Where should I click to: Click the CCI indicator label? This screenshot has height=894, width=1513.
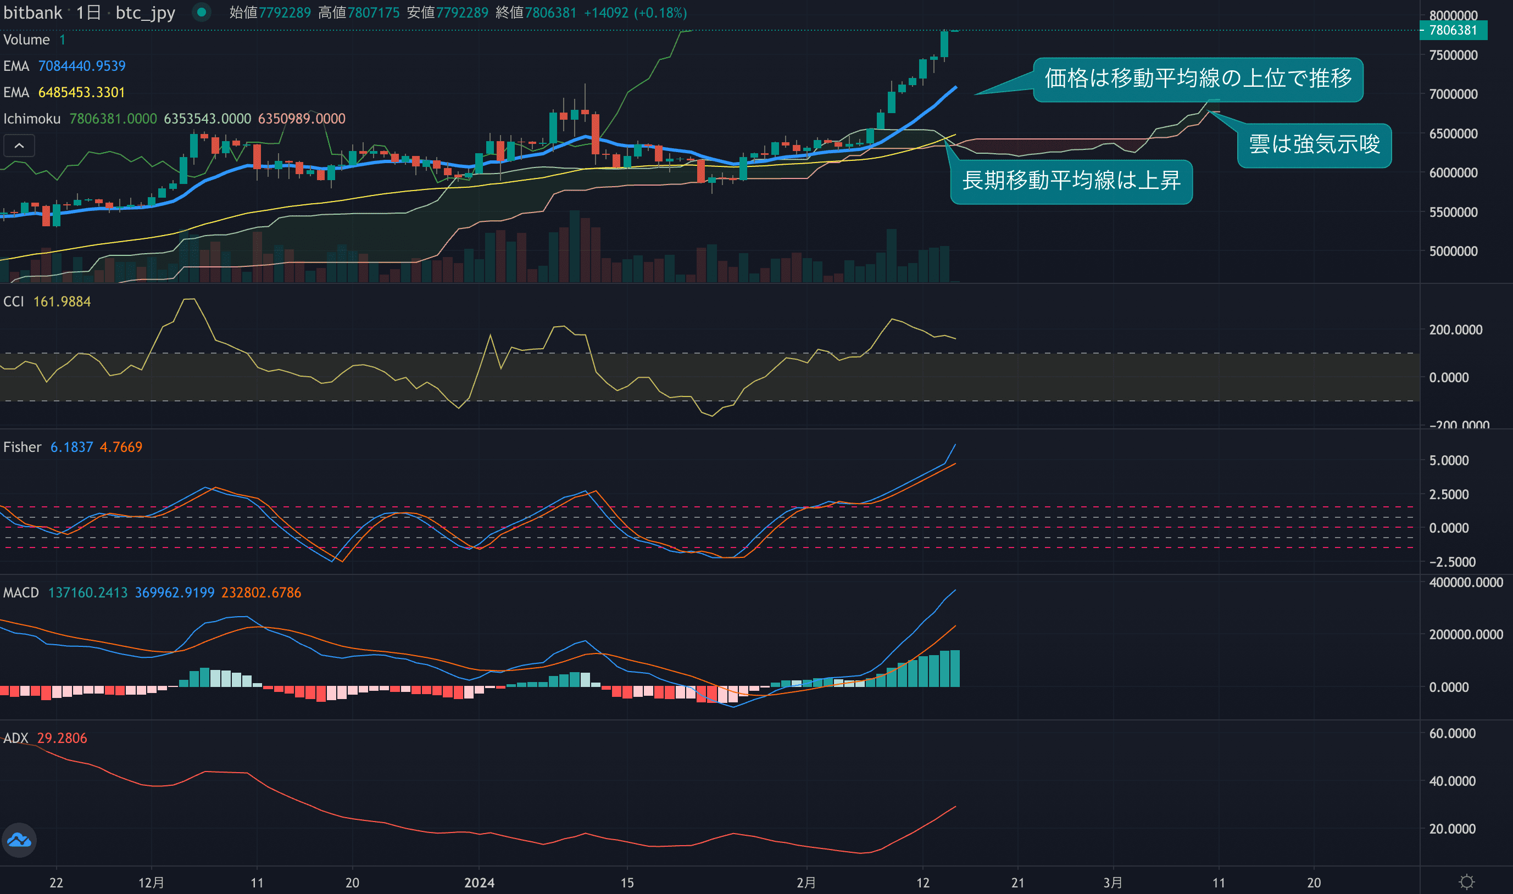[13, 301]
